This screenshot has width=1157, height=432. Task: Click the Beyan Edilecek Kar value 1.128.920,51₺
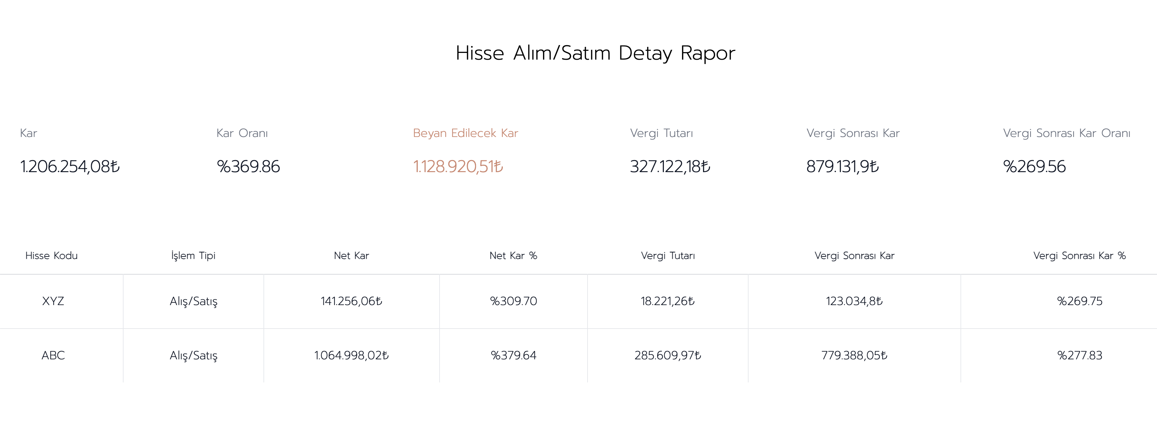[x=458, y=166]
